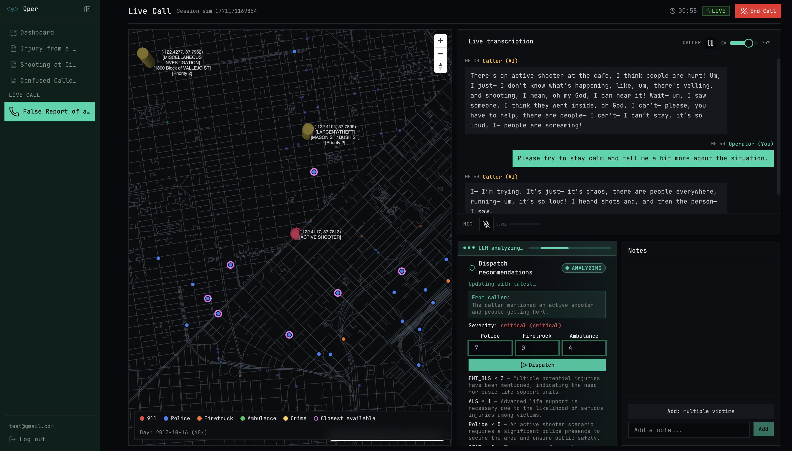Add suggested note multiple victims
Screen dimensions: 792x451
pos(700,411)
